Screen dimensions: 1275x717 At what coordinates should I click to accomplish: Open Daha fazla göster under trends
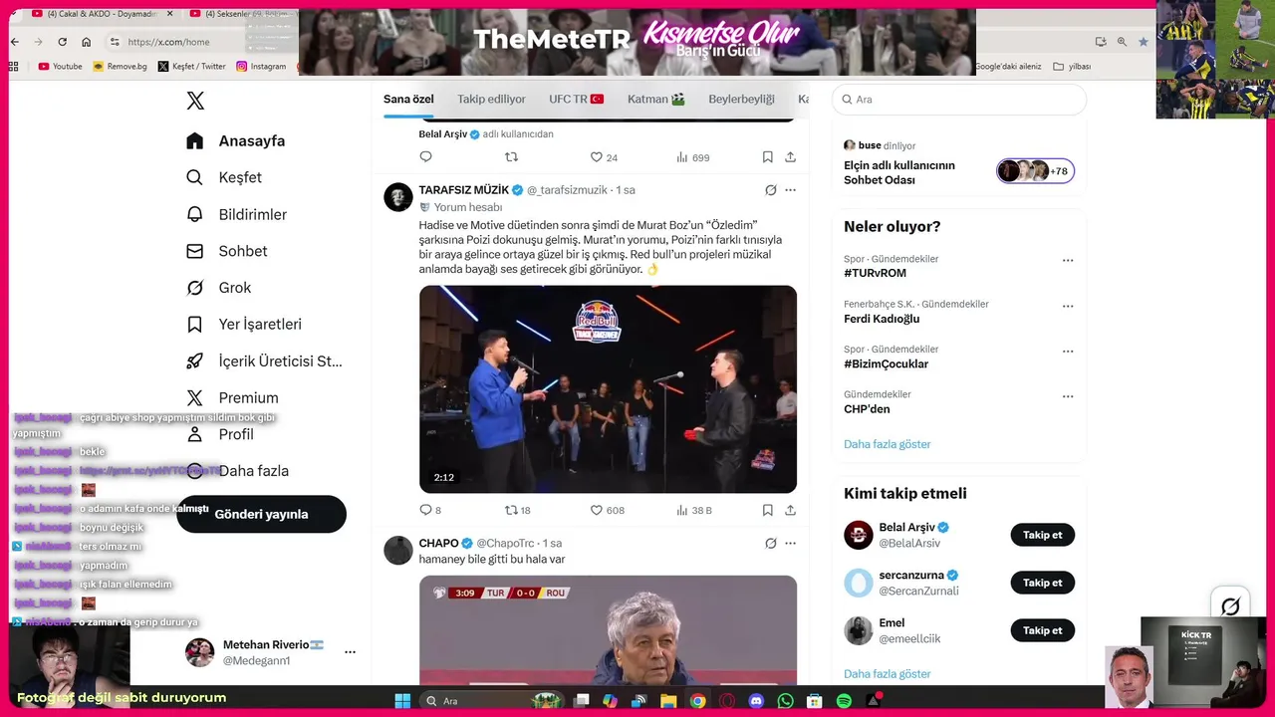tap(887, 444)
